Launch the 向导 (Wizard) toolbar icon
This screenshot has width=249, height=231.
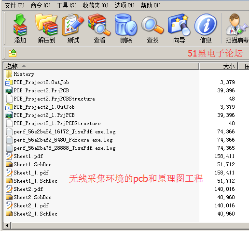179,29
